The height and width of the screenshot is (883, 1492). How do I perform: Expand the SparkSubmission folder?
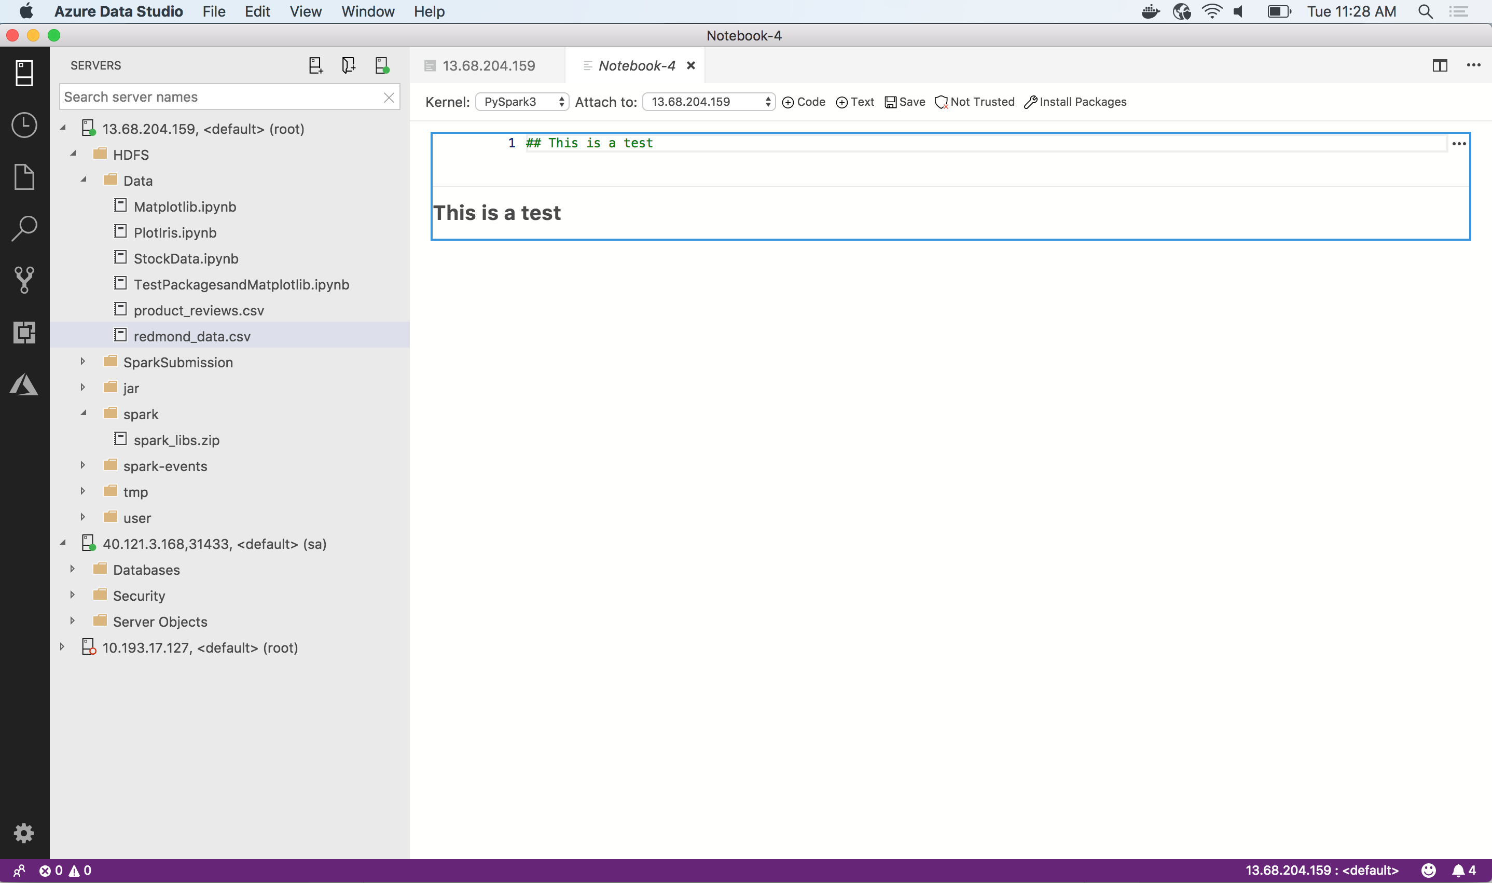pos(82,362)
